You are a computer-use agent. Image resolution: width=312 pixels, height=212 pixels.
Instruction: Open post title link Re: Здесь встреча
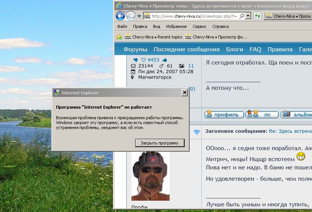[290, 131]
